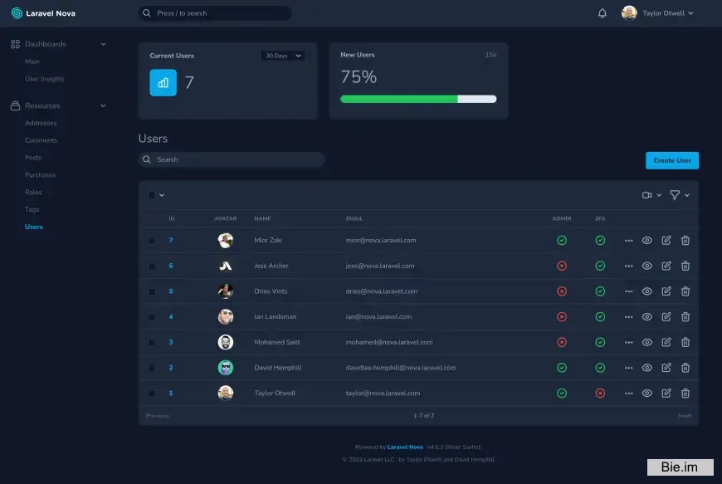The width and height of the screenshot is (722, 484).
Task: Open actions menu for Mior Zaki
Action: point(628,241)
